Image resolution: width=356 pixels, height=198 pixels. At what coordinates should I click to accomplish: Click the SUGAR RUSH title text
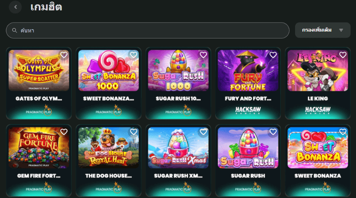click(x=248, y=176)
